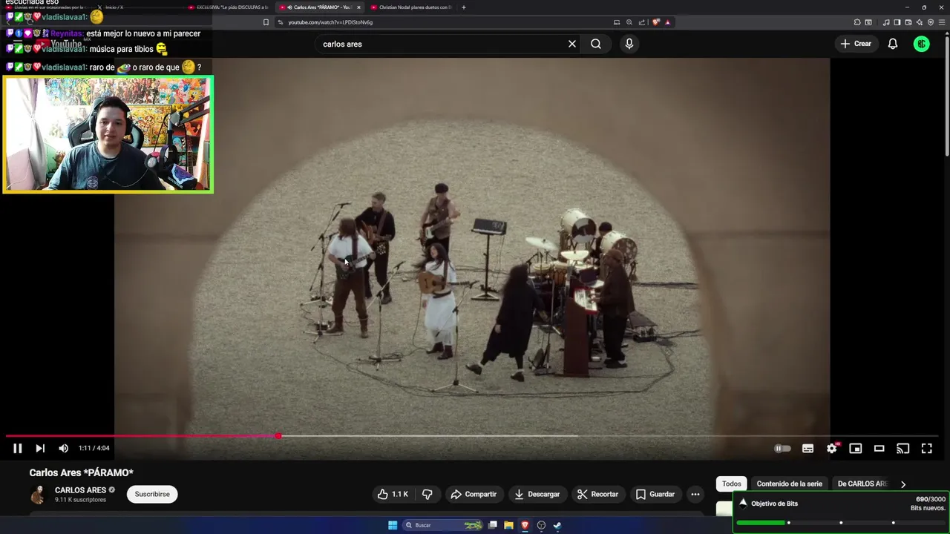This screenshot has width=950, height=534.
Task: Click the streamer webcam overlay
Action: point(108,134)
